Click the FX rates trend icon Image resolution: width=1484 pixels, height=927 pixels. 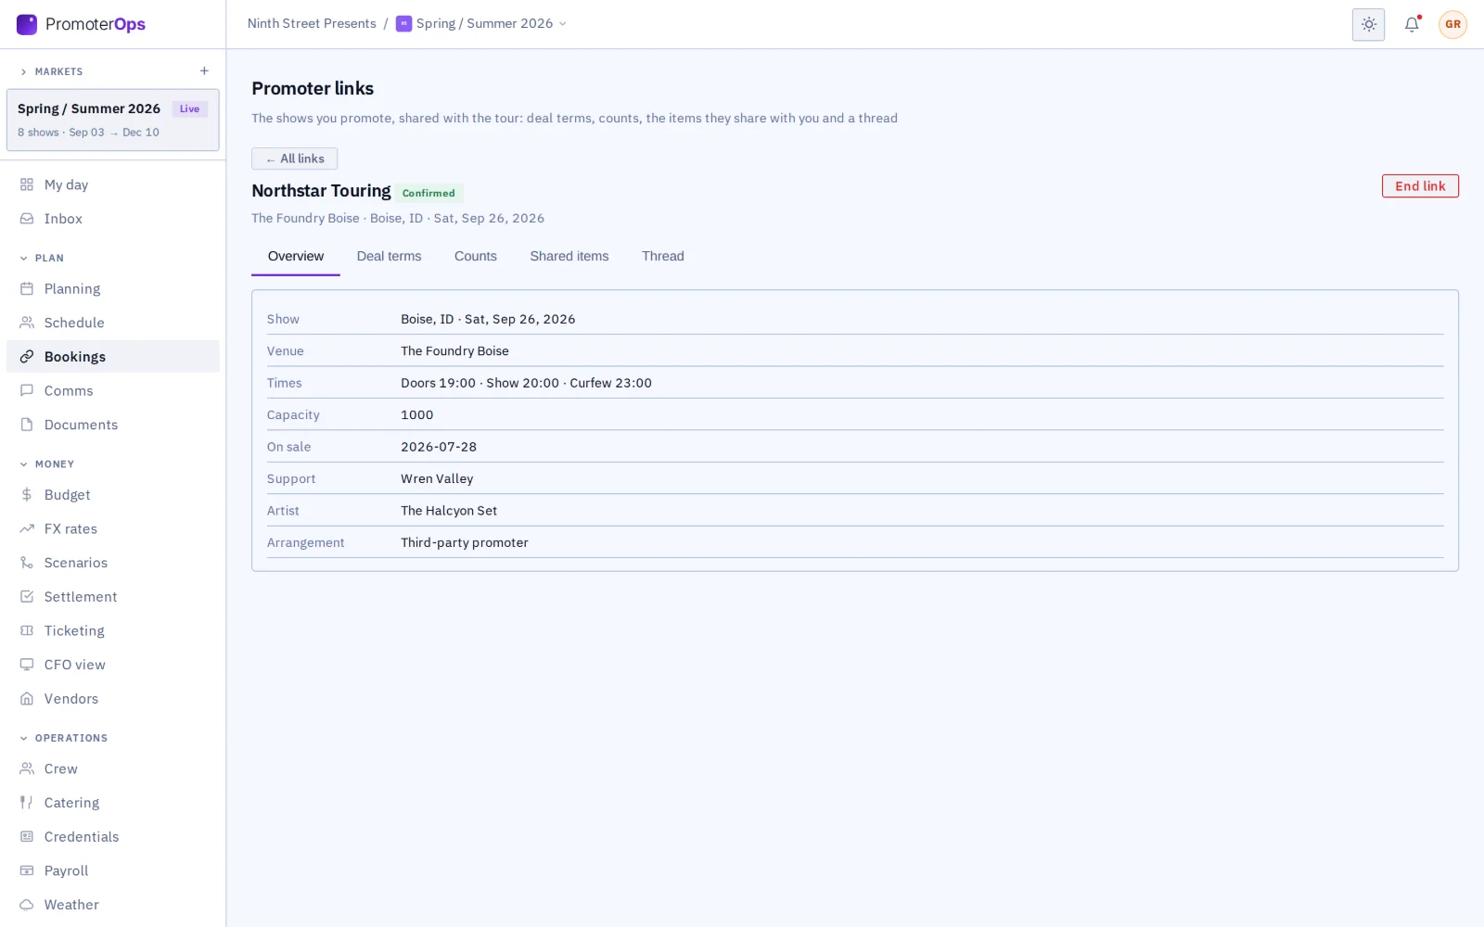[x=27, y=529]
